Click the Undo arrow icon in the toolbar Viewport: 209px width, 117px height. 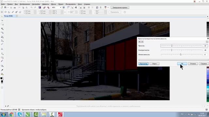coord(31,7)
